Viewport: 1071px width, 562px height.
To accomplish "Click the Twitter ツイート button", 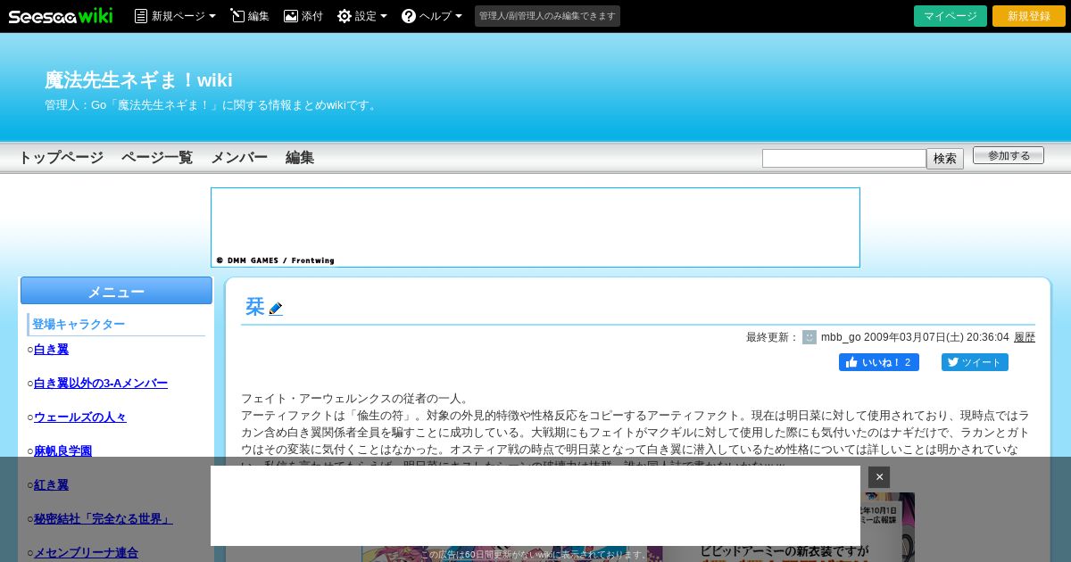I will (x=975, y=362).
